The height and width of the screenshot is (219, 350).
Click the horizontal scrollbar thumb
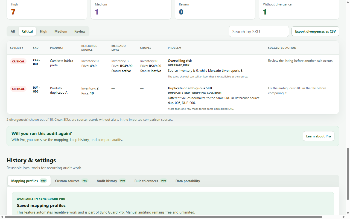[x=164, y=217]
